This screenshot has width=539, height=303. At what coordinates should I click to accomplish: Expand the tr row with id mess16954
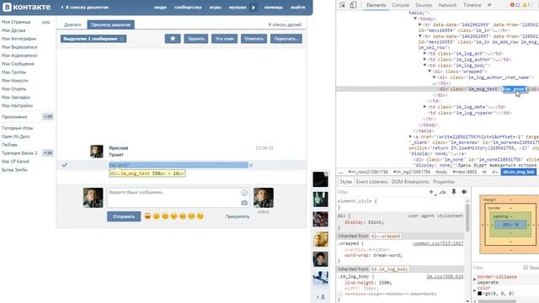(x=420, y=24)
